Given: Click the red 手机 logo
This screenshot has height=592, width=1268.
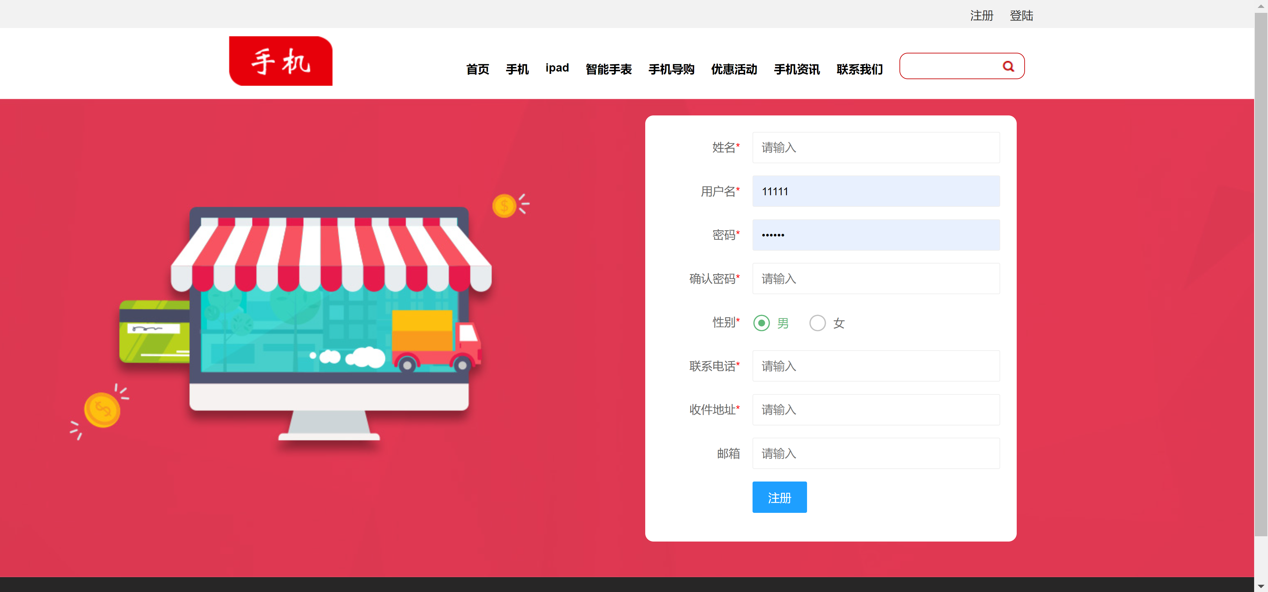Looking at the screenshot, I should point(281,61).
